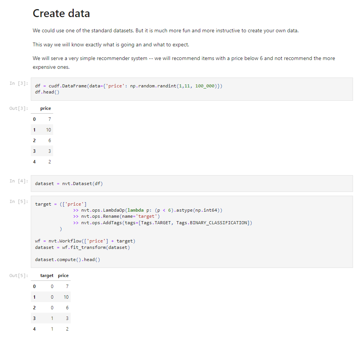
Task: Click price value 10 in Out[3] table
Action: [48, 130]
